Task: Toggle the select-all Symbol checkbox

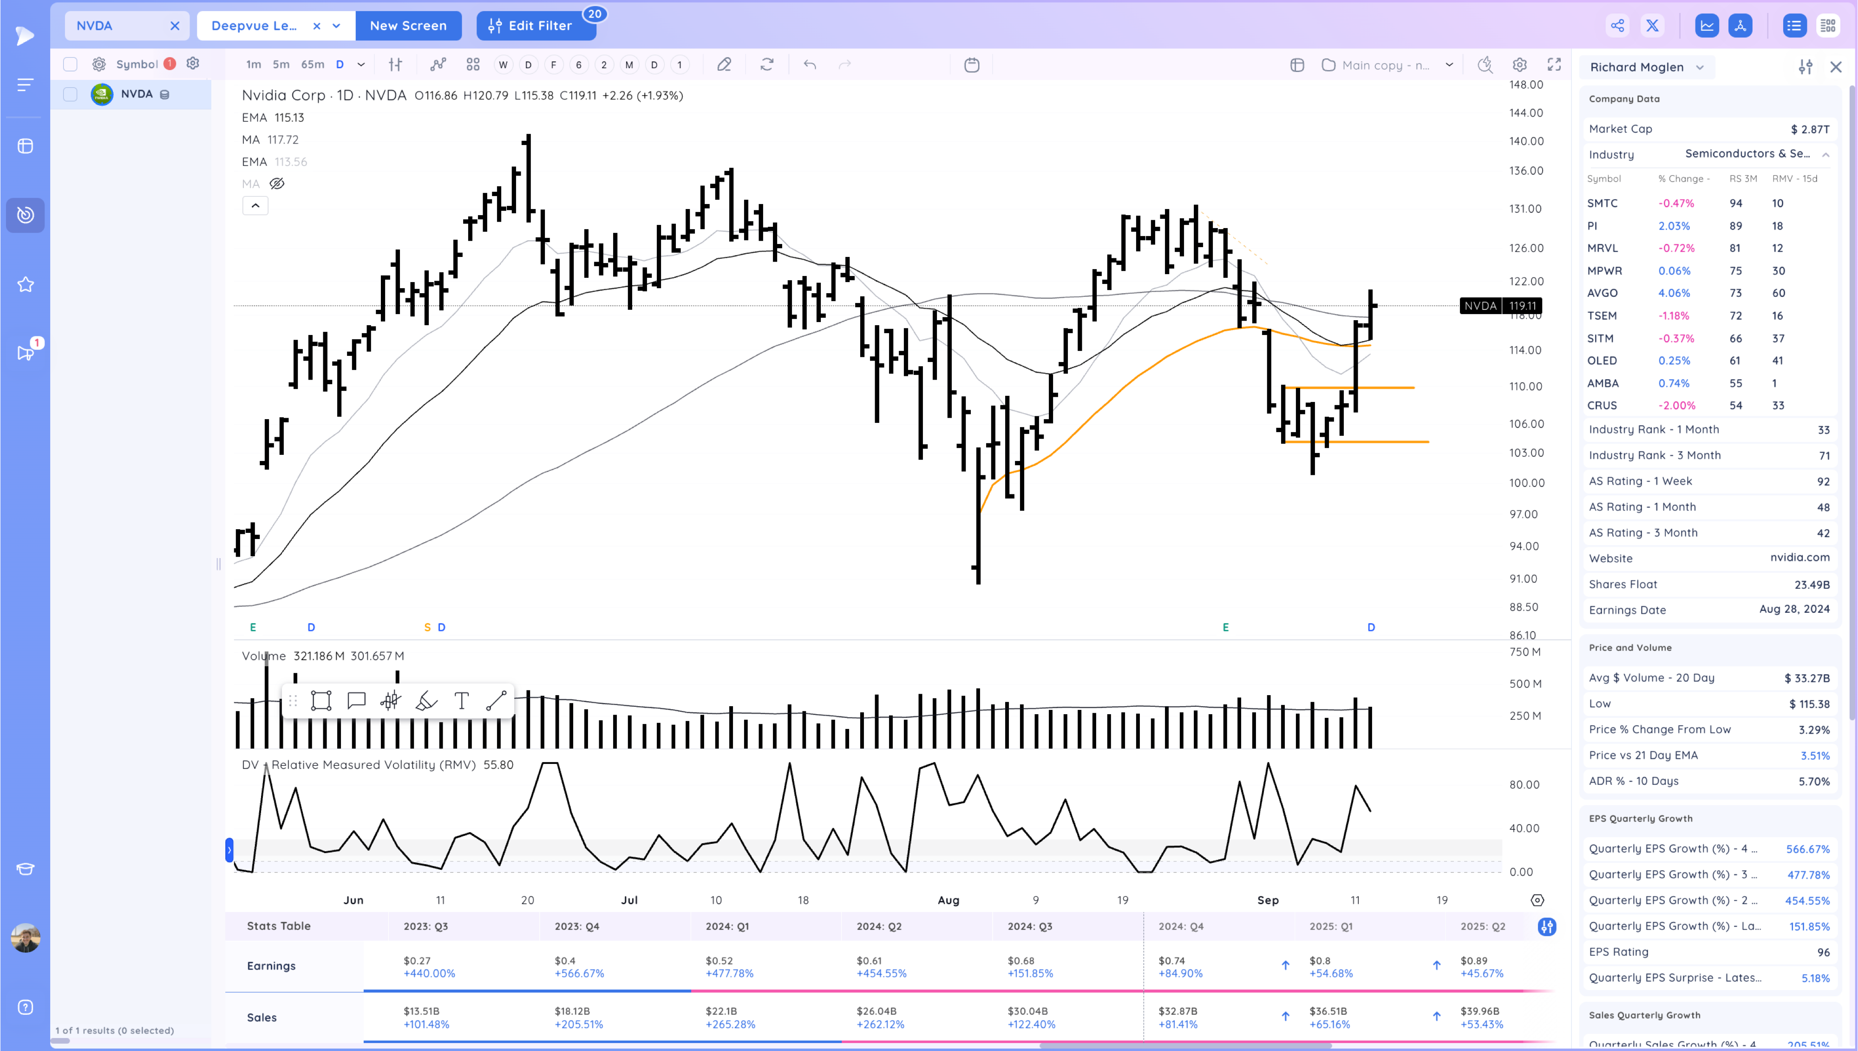Action: (70, 64)
